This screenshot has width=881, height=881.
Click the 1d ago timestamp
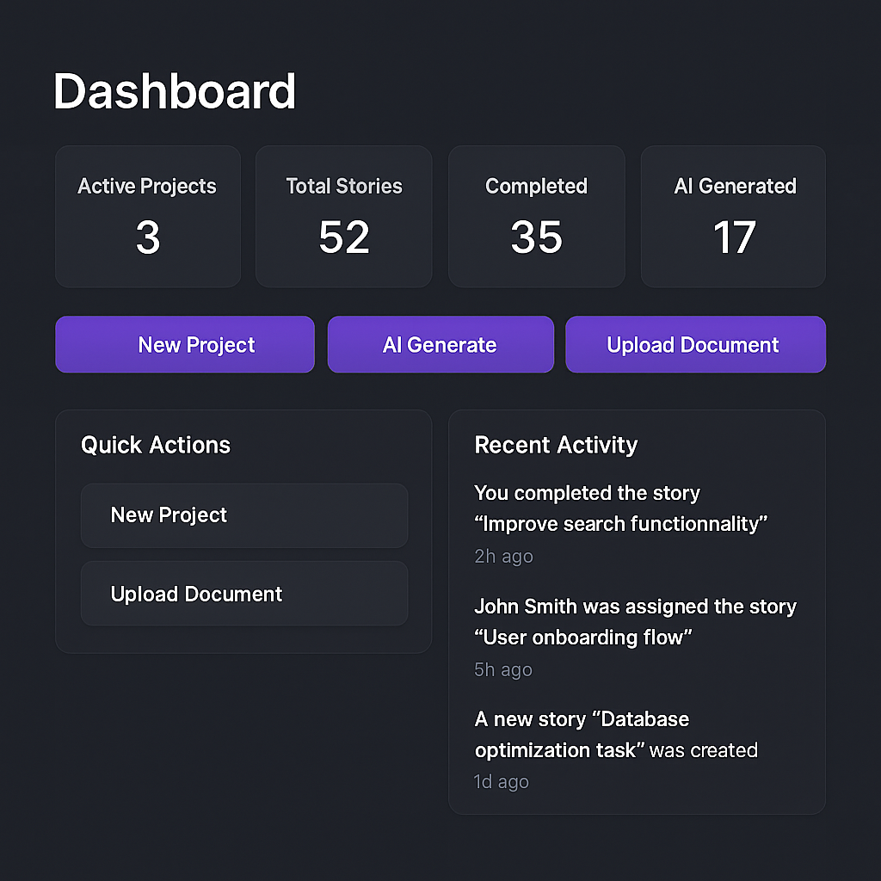click(x=501, y=781)
